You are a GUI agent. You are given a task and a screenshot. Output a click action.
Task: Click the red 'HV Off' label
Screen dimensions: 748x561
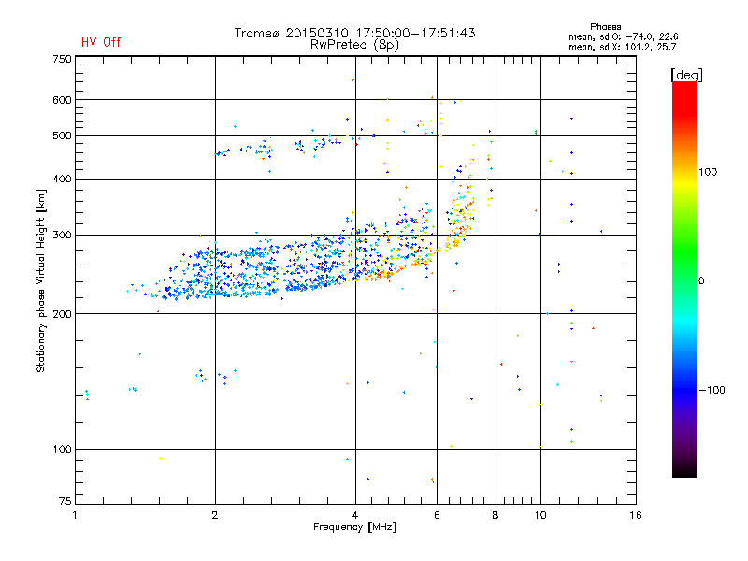(x=101, y=42)
